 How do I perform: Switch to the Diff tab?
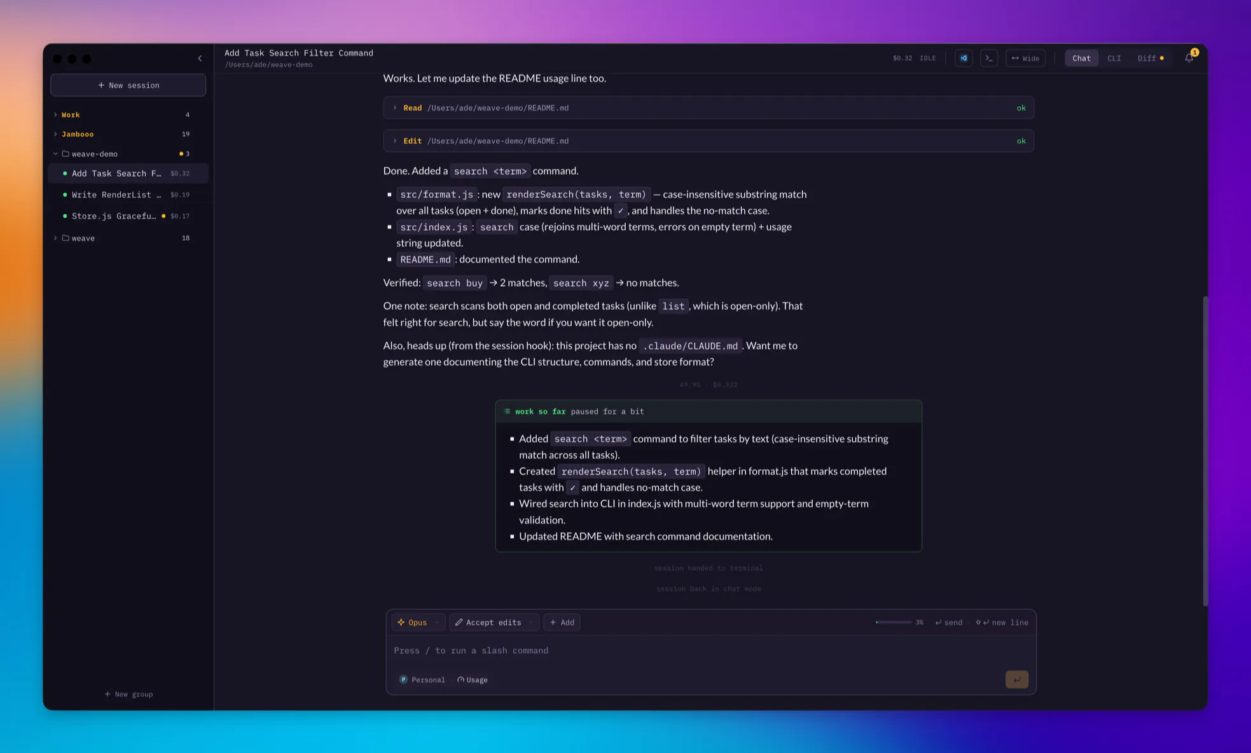pyautogui.click(x=1150, y=58)
